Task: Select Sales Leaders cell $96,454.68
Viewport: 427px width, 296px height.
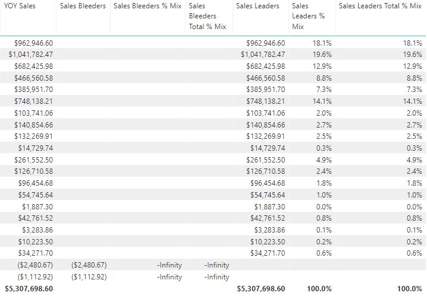Action: [268, 183]
